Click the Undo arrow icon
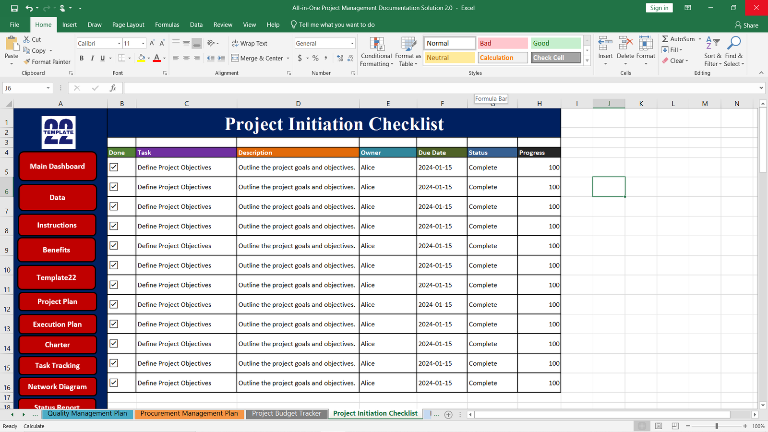The width and height of the screenshot is (768, 432). (29, 8)
